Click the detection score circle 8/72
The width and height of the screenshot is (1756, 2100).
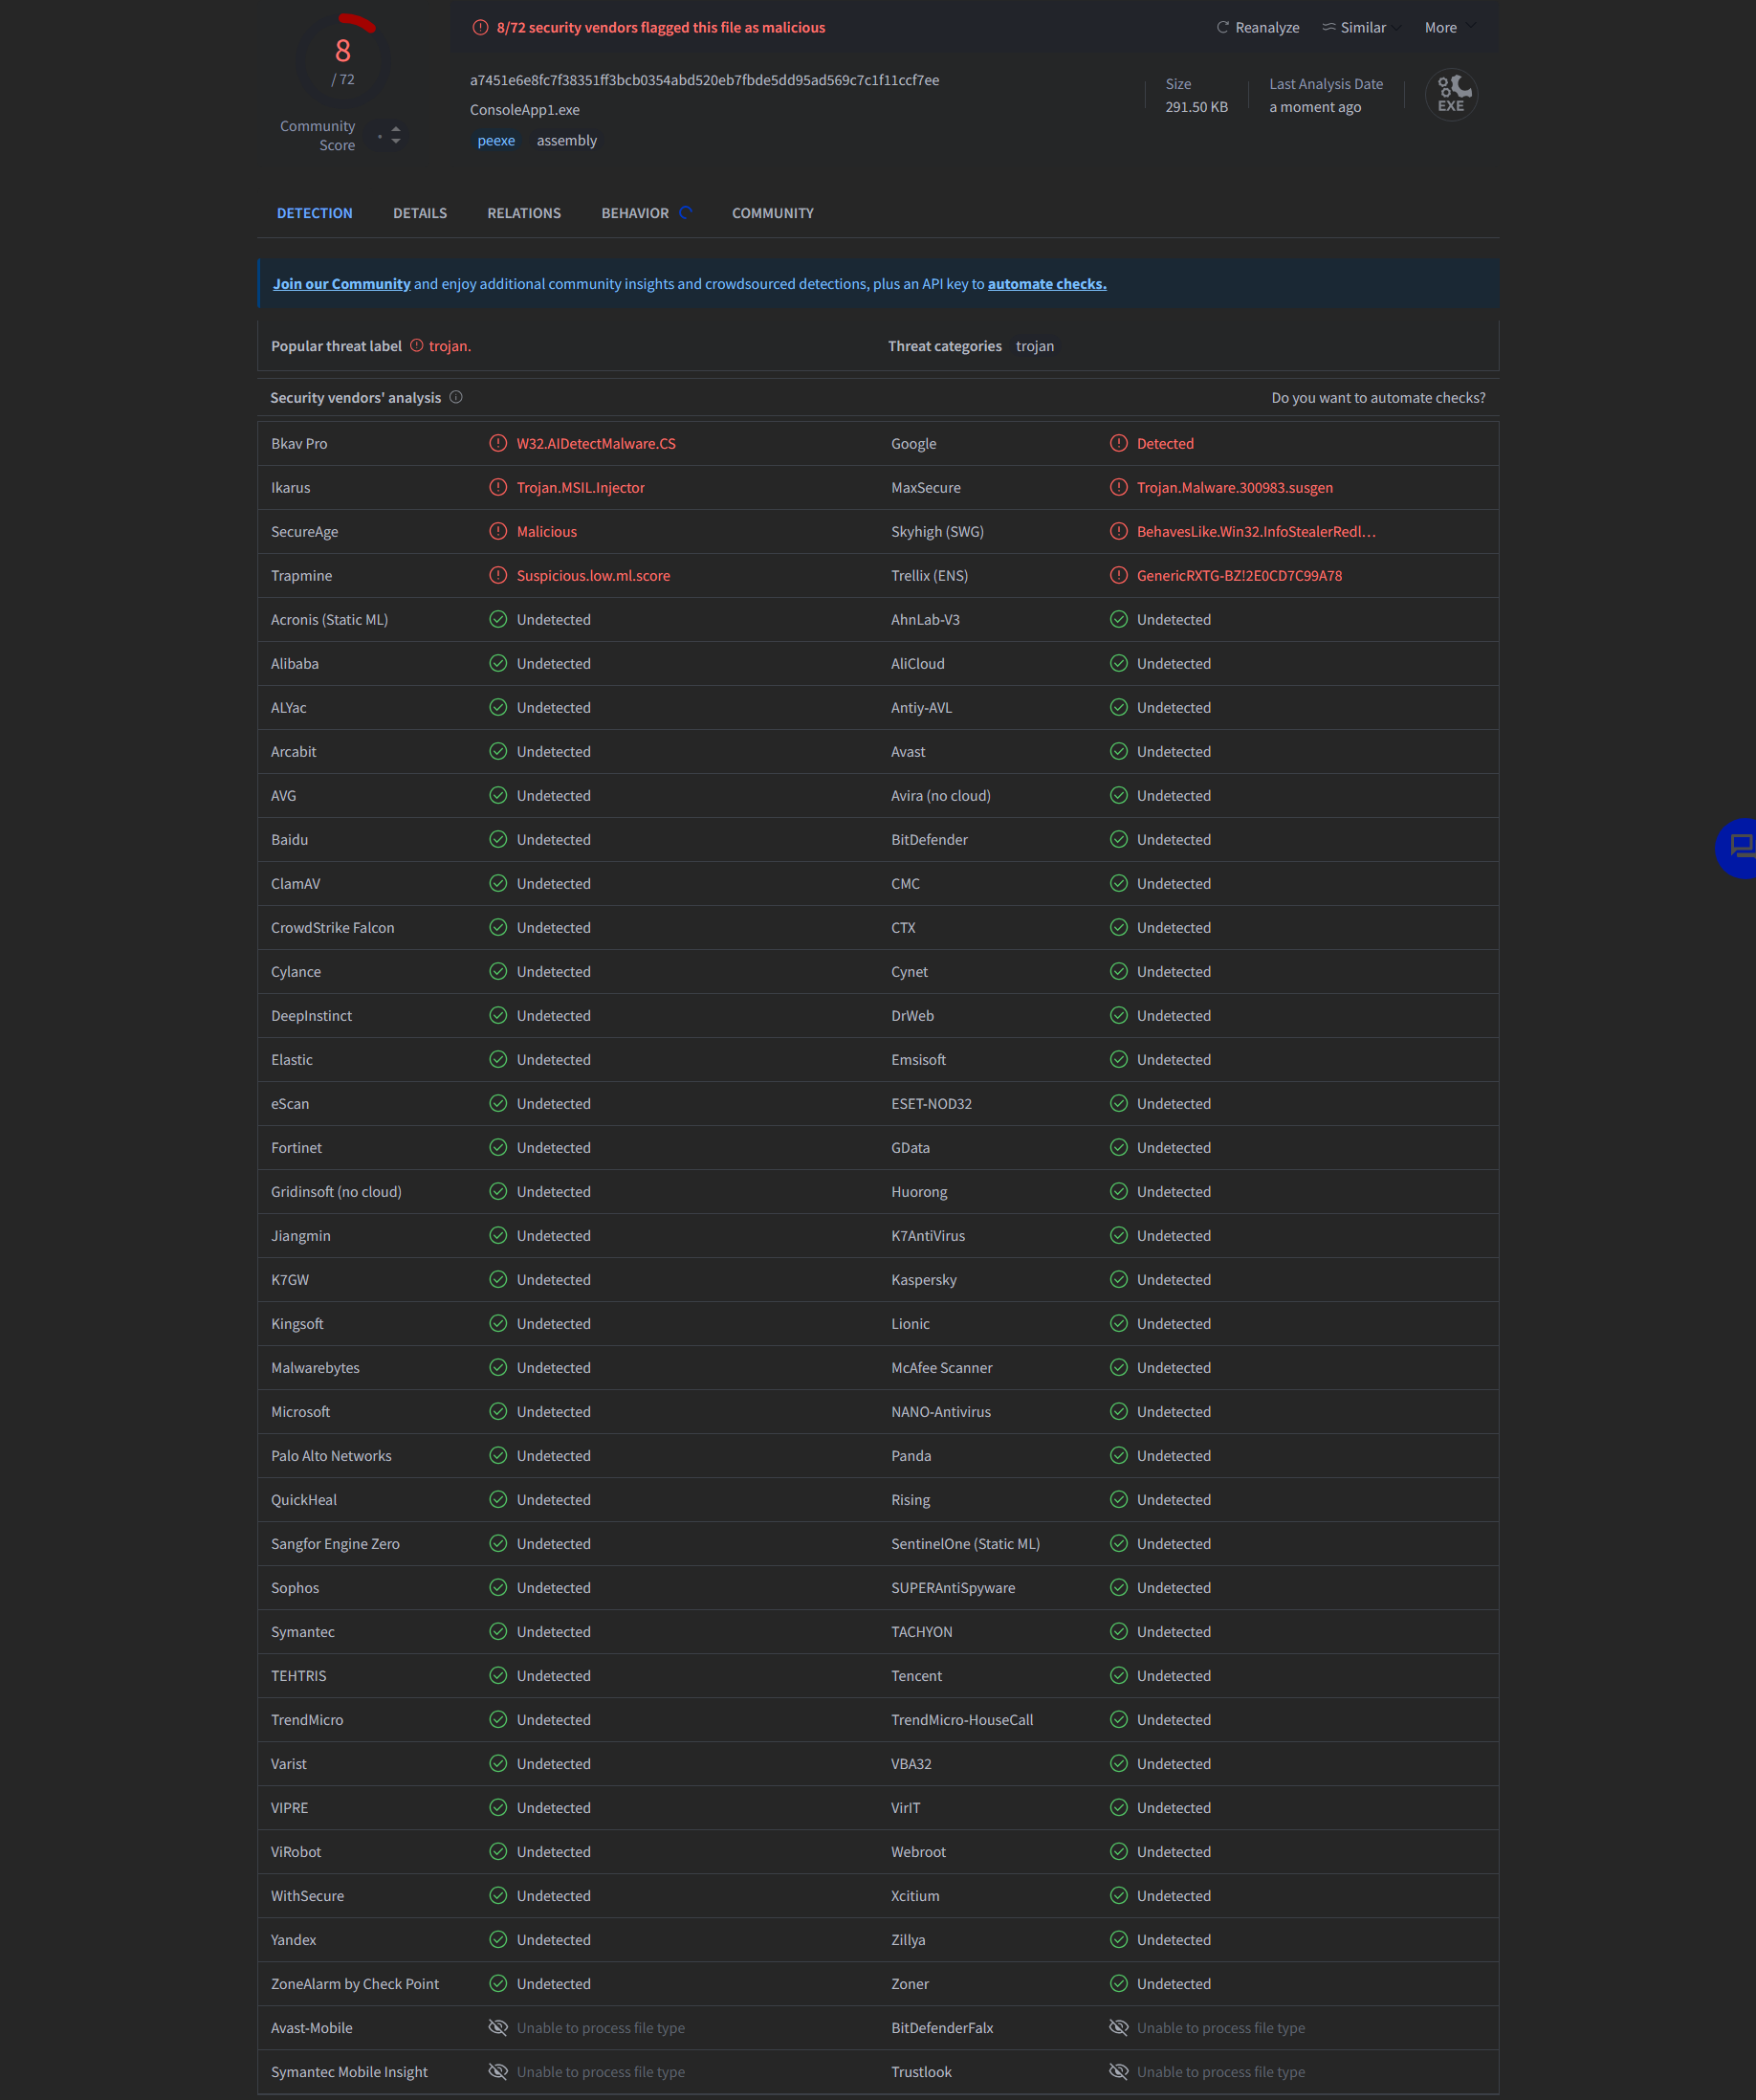(x=342, y=60)
